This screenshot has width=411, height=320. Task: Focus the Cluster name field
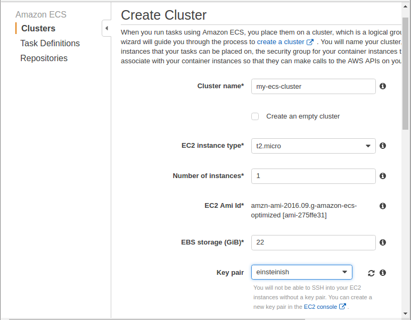[x=313, y=86]
